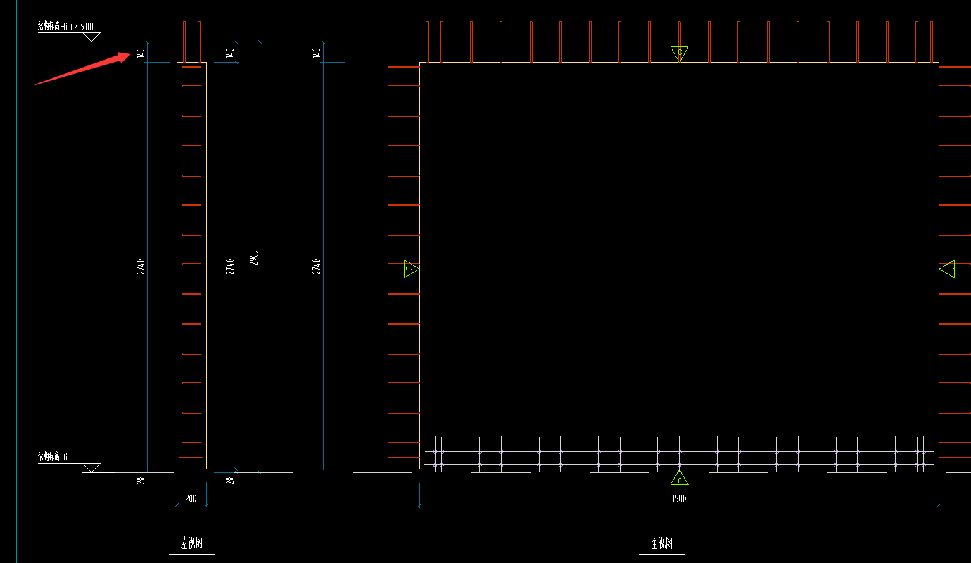Select the 140 dimension above the 主视图 2740 dimension
The width and height of the screenshot is (971, 563).
pos(317,53)
